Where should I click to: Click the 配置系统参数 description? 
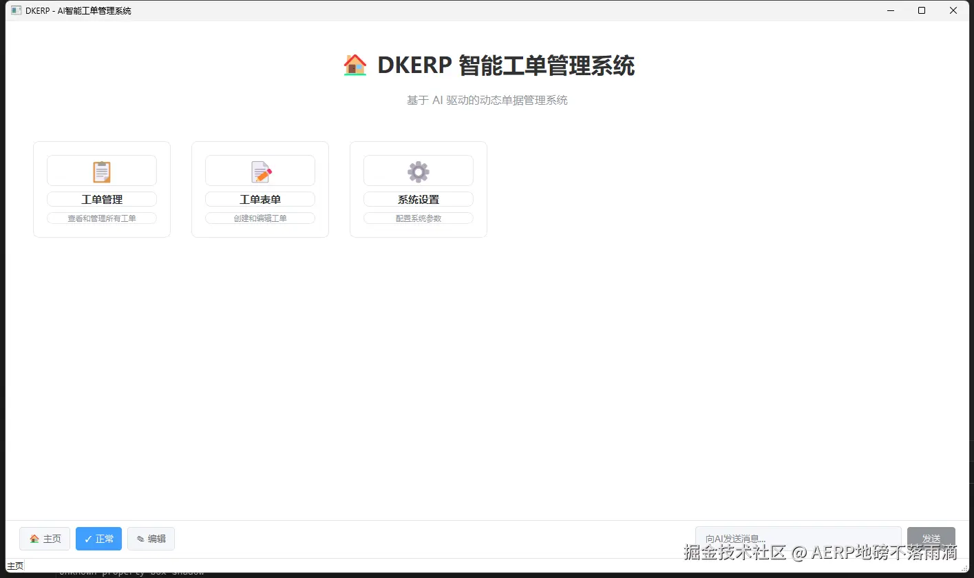[419, 218]
